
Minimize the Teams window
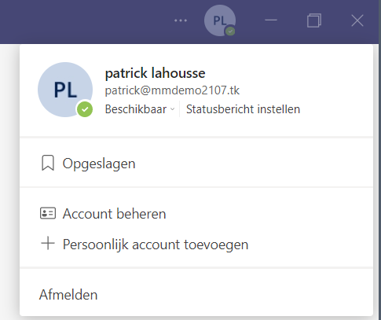pos(271,20)
